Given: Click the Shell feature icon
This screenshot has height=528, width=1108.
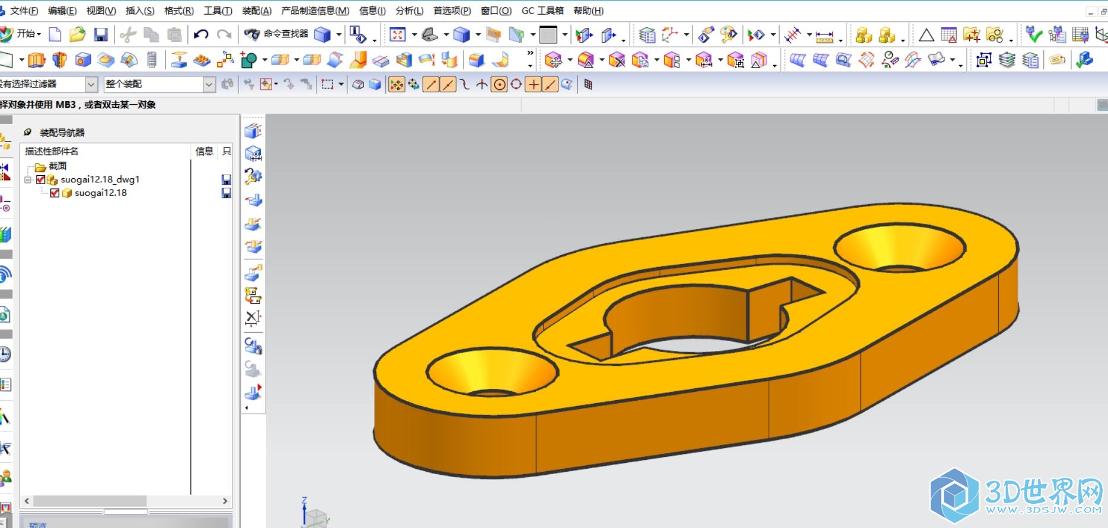Looking at the screenshot, I should 404,60.
